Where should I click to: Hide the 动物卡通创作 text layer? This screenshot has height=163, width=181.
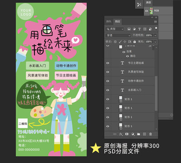click(108, 81)
